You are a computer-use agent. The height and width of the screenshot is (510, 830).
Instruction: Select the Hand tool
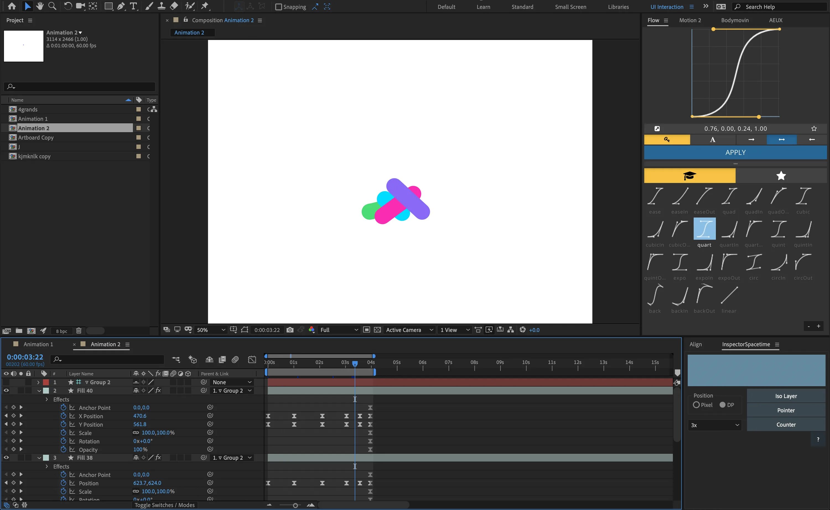point(40,6)
